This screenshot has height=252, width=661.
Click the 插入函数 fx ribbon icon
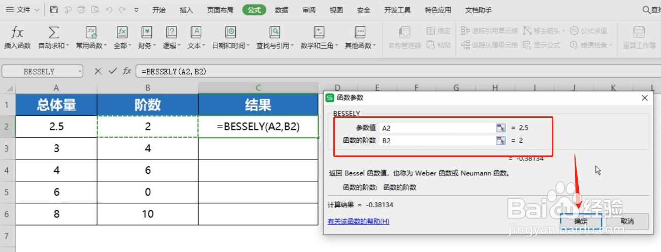(17, 33)
